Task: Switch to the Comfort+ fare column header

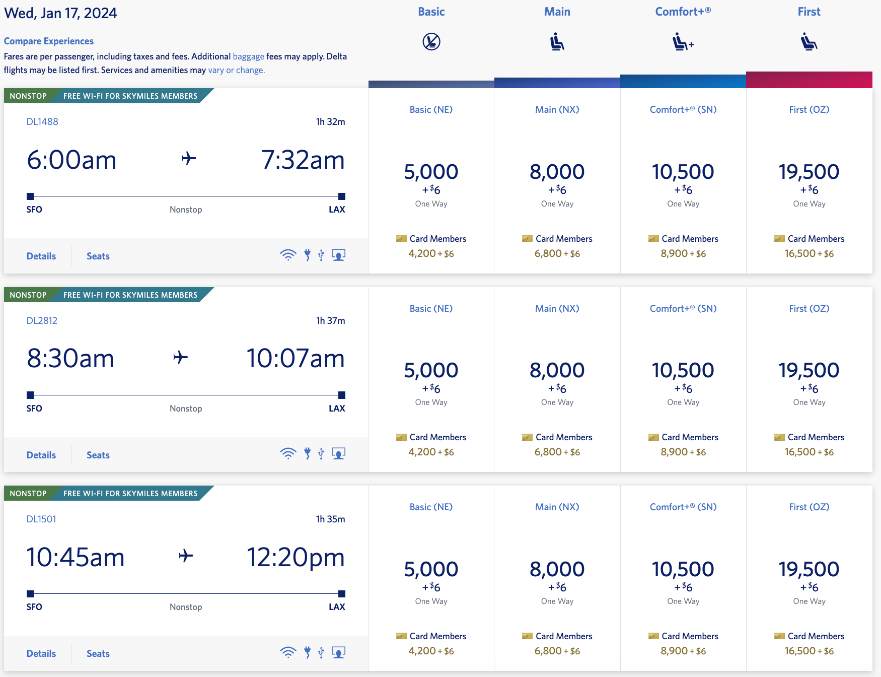Action: (682, 11)
